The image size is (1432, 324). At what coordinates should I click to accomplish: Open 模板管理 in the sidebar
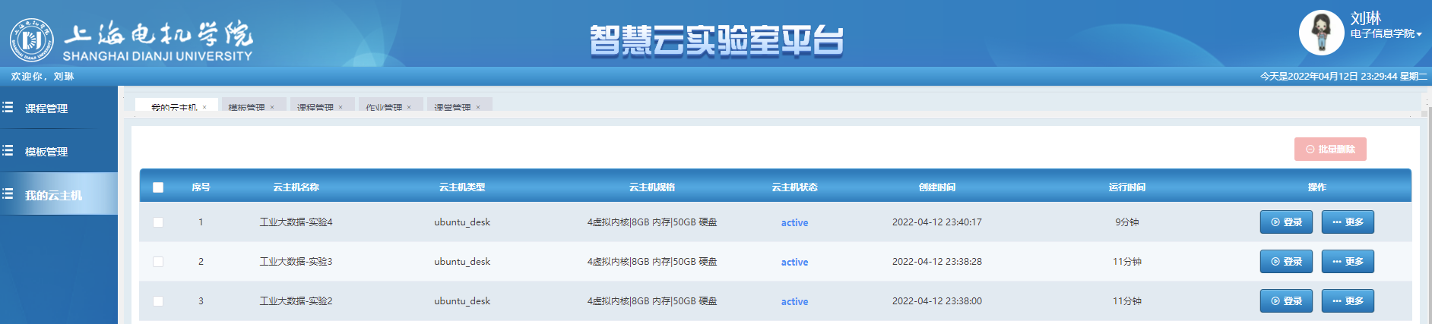[46, 152]
